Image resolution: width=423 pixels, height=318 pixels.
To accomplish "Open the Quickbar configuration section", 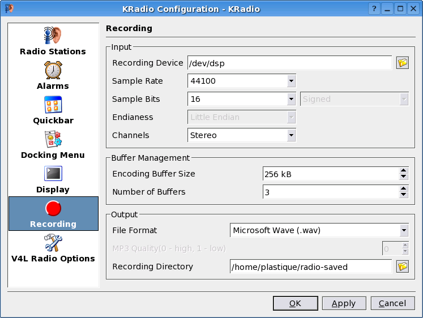I will click(x=53, y=110).
